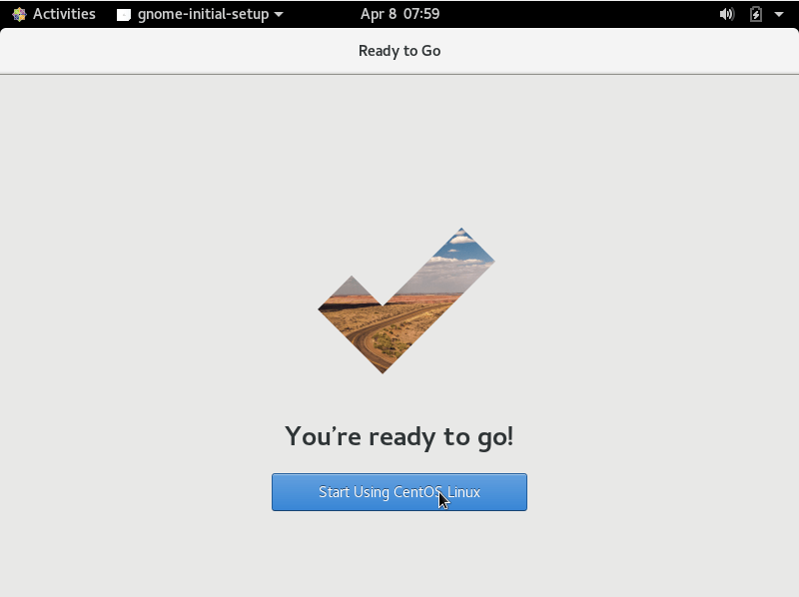
Task: Open the gnome-initial-setup application menu
Action: [200, 14]
